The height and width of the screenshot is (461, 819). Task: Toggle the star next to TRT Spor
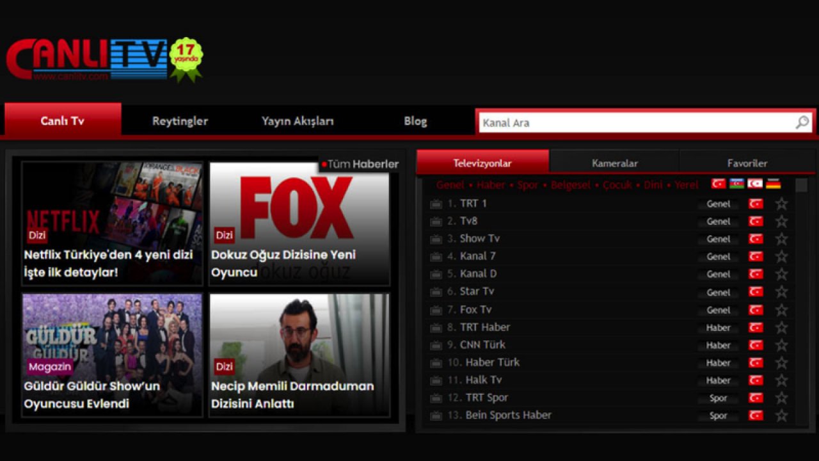tap(781, 398)
